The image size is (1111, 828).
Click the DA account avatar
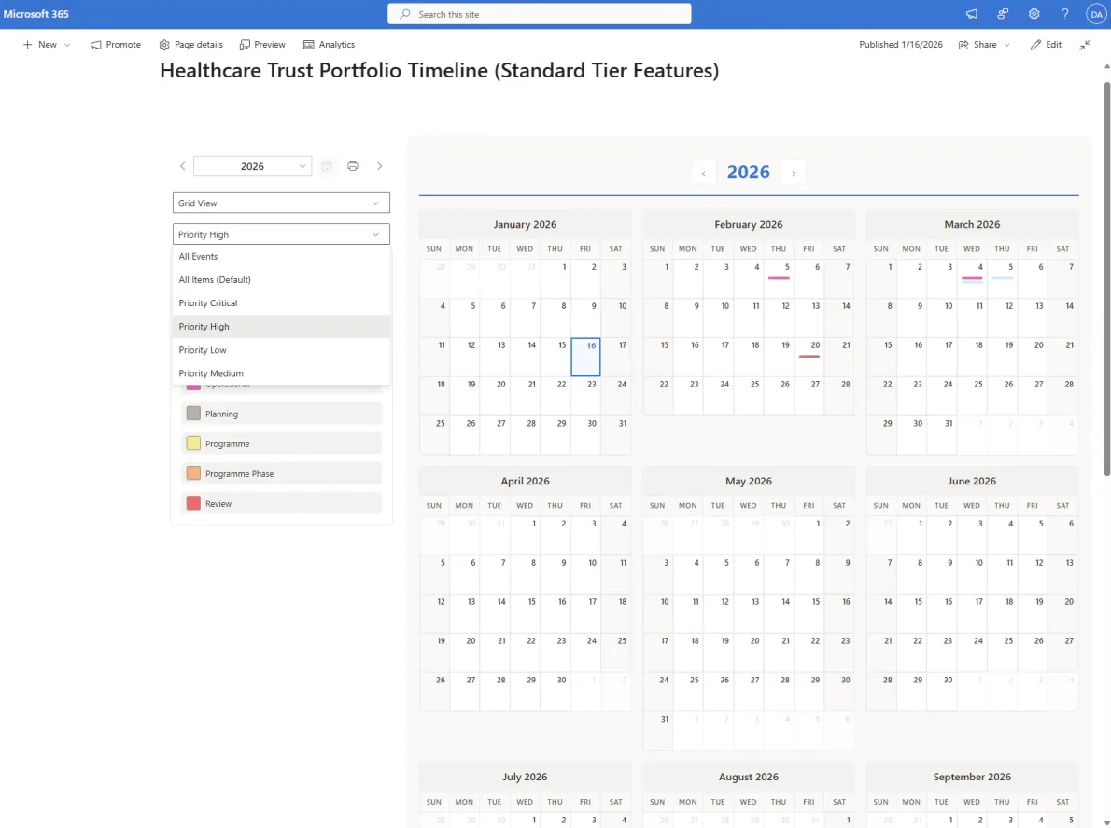pos(1095,14)
